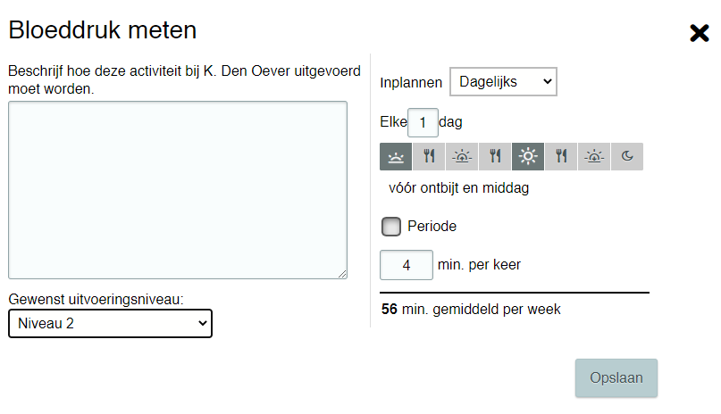Select the moon night time icon
Screen dimensions: 721x414
click(627, 157)
